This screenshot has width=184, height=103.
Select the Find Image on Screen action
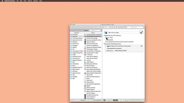pos(93,49)
